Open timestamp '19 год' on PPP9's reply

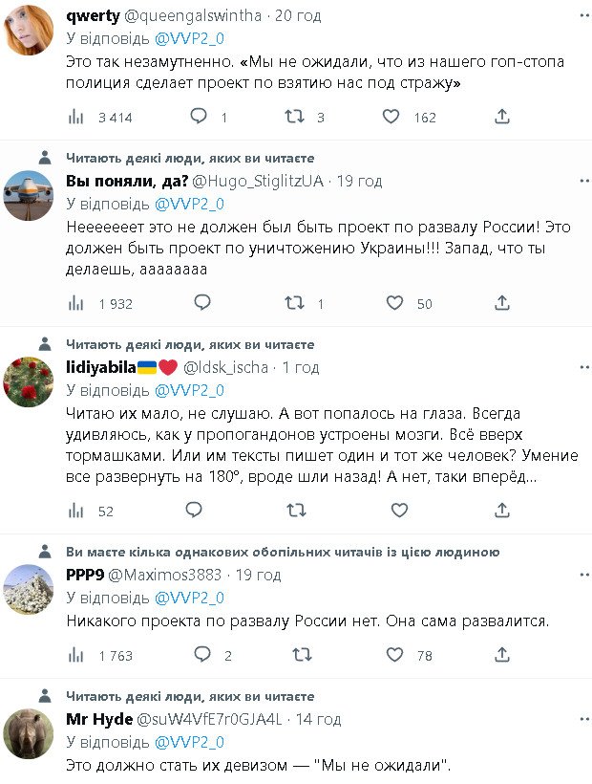tap(258, 575)
